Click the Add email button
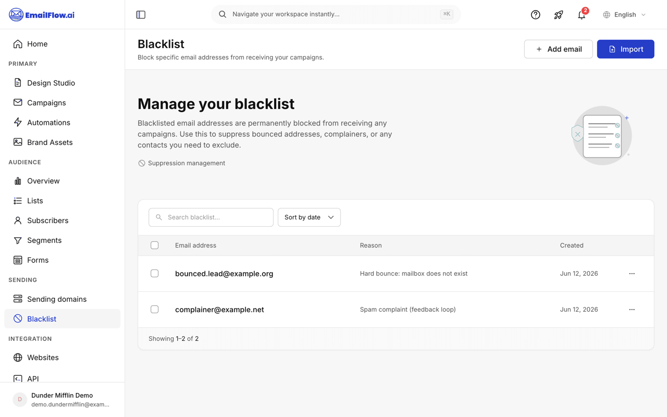The height and width of the screenshot is (417, 667). tap(558, 49)
